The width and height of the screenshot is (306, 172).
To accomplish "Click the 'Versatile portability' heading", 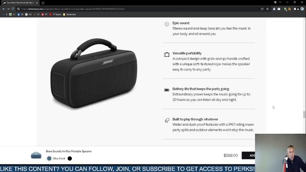I will pos(187,53).
